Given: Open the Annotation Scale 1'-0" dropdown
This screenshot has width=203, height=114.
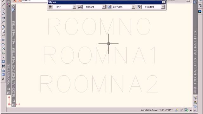Looking at the screenshot, I should [x=172, y=110].
